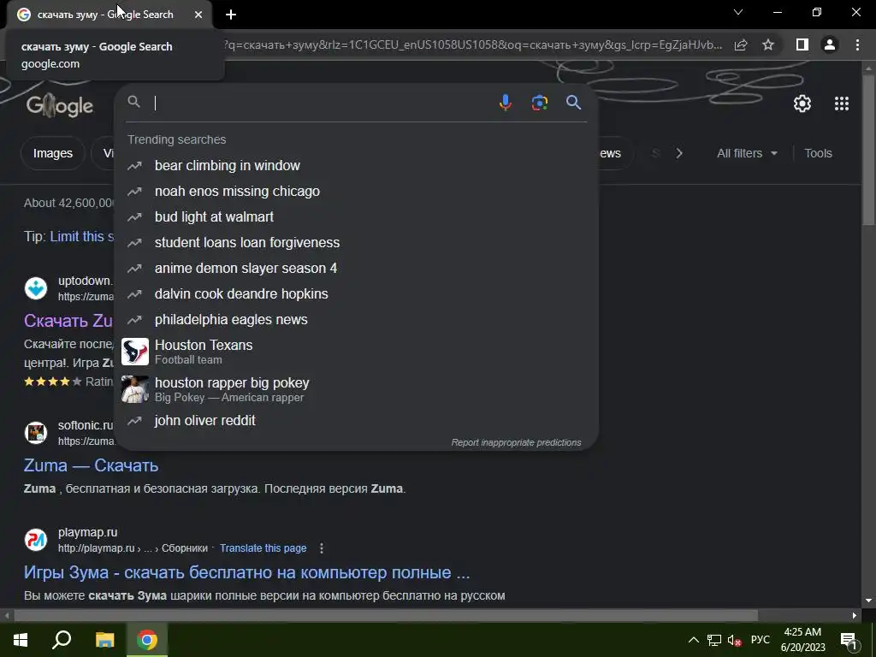This screenshot has height=657, width=876.
Task: Open the taskbar clock and date
Action: (802, 640)
